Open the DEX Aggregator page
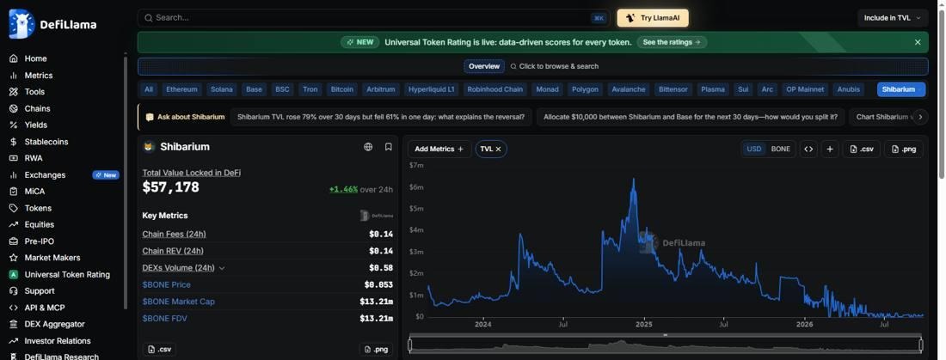The height and width of the screenshot is (360, 946). pos(54,324)
